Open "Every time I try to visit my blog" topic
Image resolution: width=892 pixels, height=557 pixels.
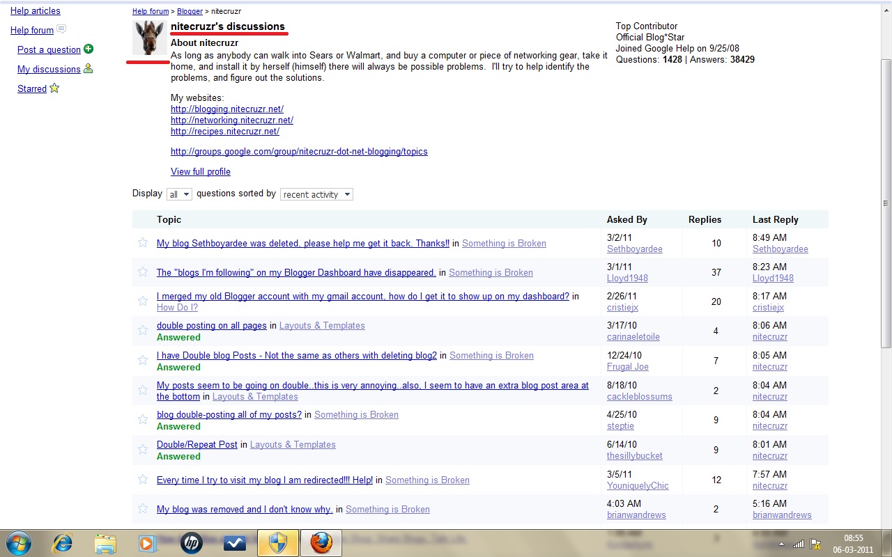pyautogui.click(x=265, y=480)
